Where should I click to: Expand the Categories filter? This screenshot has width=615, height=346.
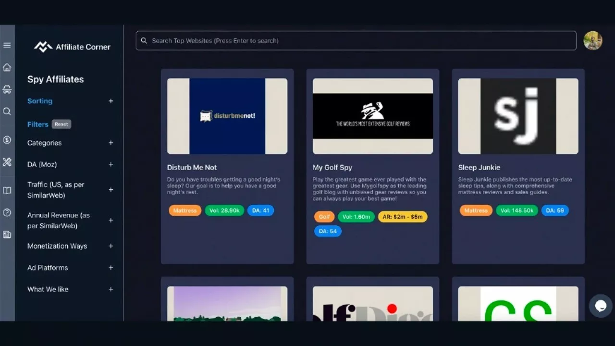tap(111, 143)
